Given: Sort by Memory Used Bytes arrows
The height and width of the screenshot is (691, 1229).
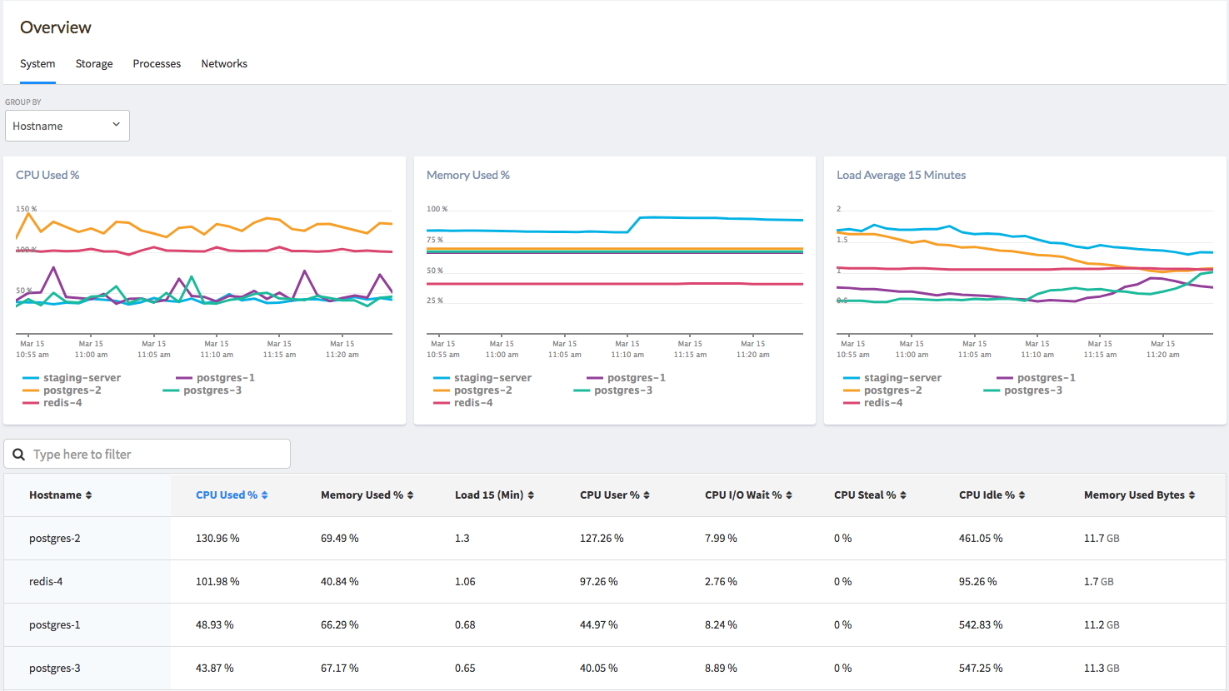Looking at the screenshot, I should click(x=1192, y=495).
